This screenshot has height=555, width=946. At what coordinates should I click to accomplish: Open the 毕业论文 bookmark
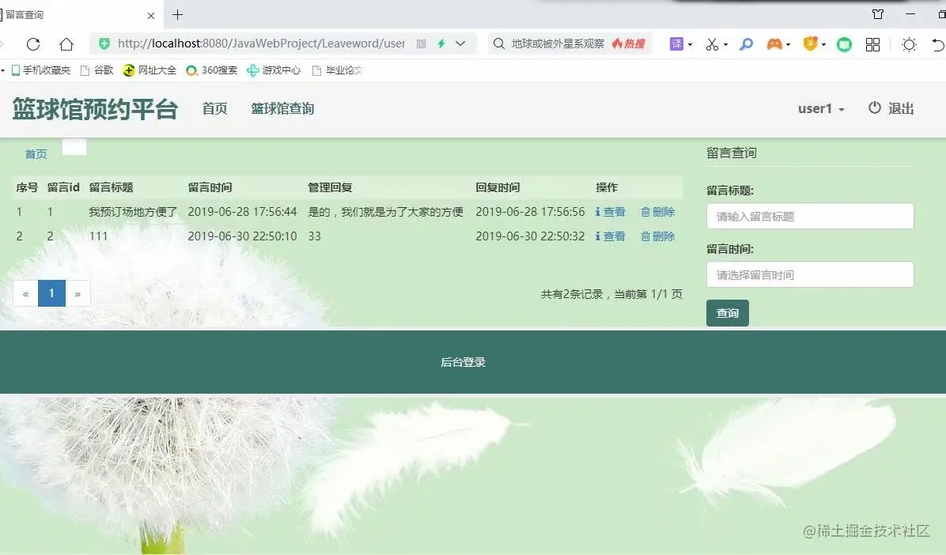coord(337,70)
